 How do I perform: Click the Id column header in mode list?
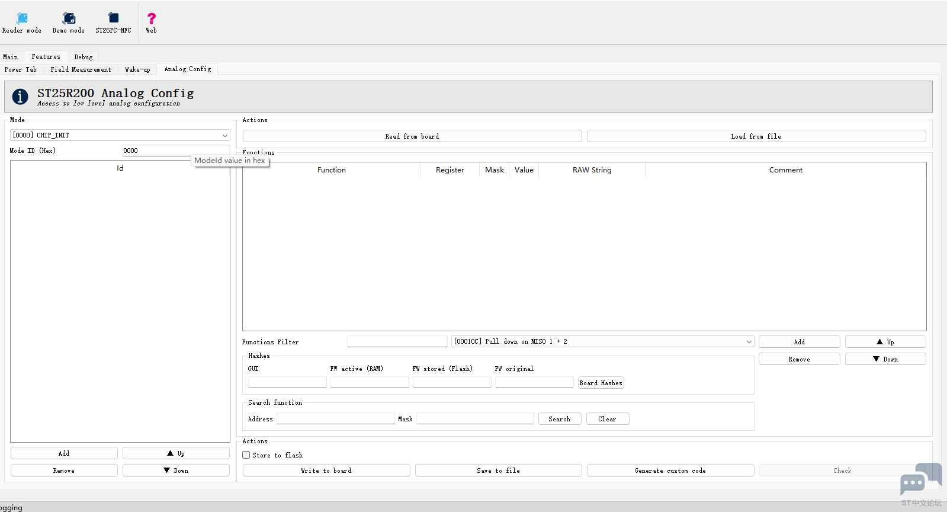pyautogui.click(x=120, y=168)
